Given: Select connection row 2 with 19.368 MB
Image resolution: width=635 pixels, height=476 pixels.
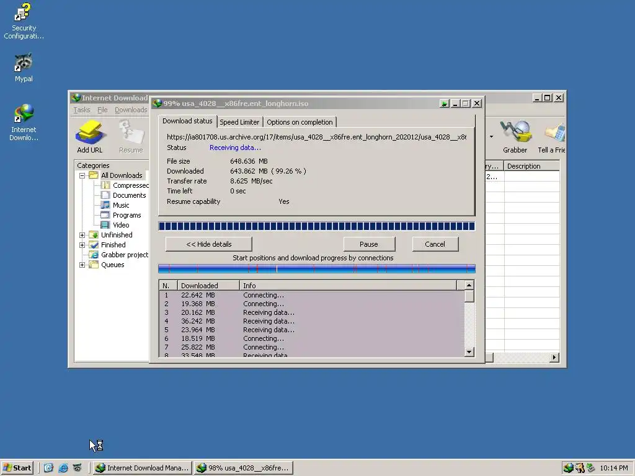Looking at the screenshot, I should click(x=312, y=304).
